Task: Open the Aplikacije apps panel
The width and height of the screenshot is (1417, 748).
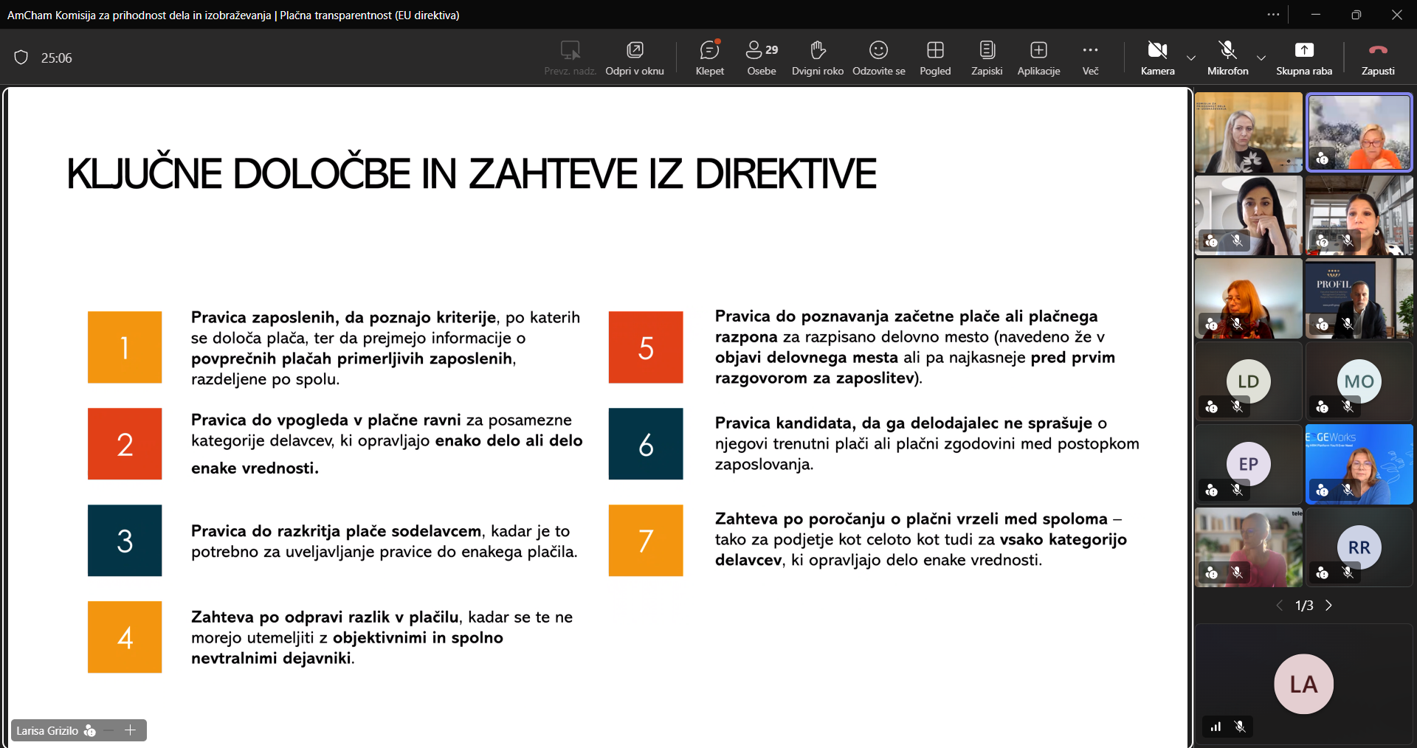Action: pos(1038,58)
